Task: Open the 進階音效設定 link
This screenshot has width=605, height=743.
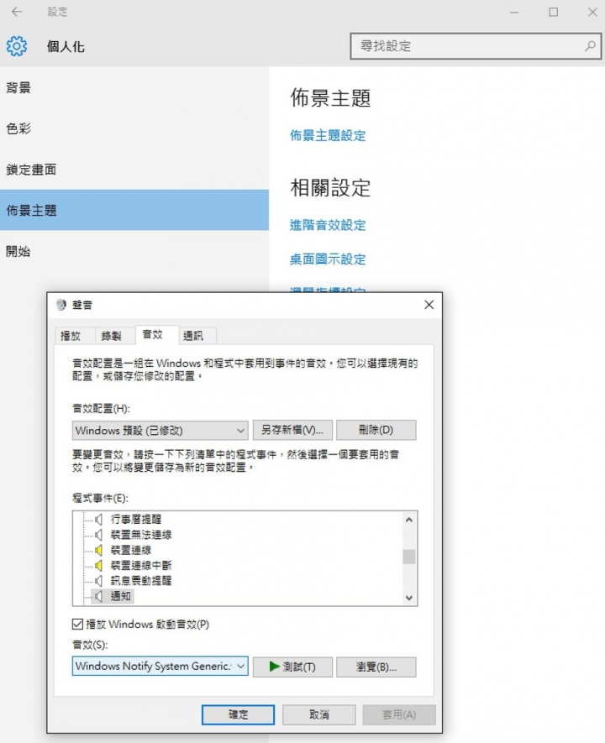Action: point(328,225)
